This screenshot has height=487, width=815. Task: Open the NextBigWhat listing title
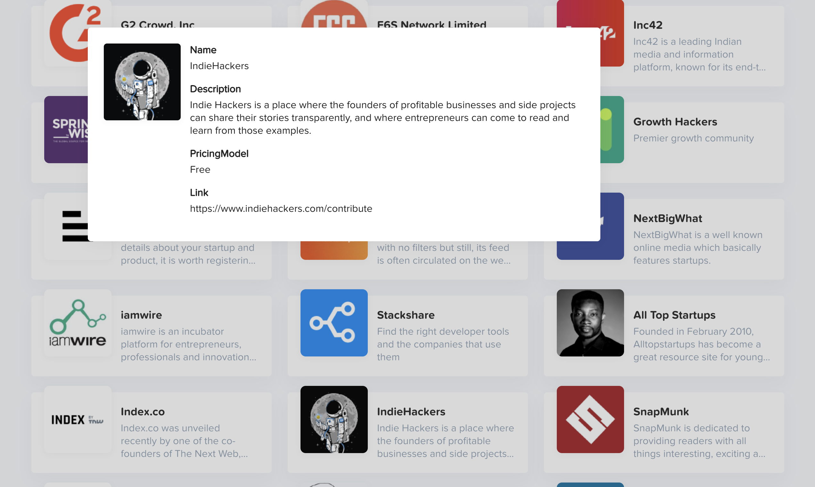pyautogui.click(x=668, y=218)
